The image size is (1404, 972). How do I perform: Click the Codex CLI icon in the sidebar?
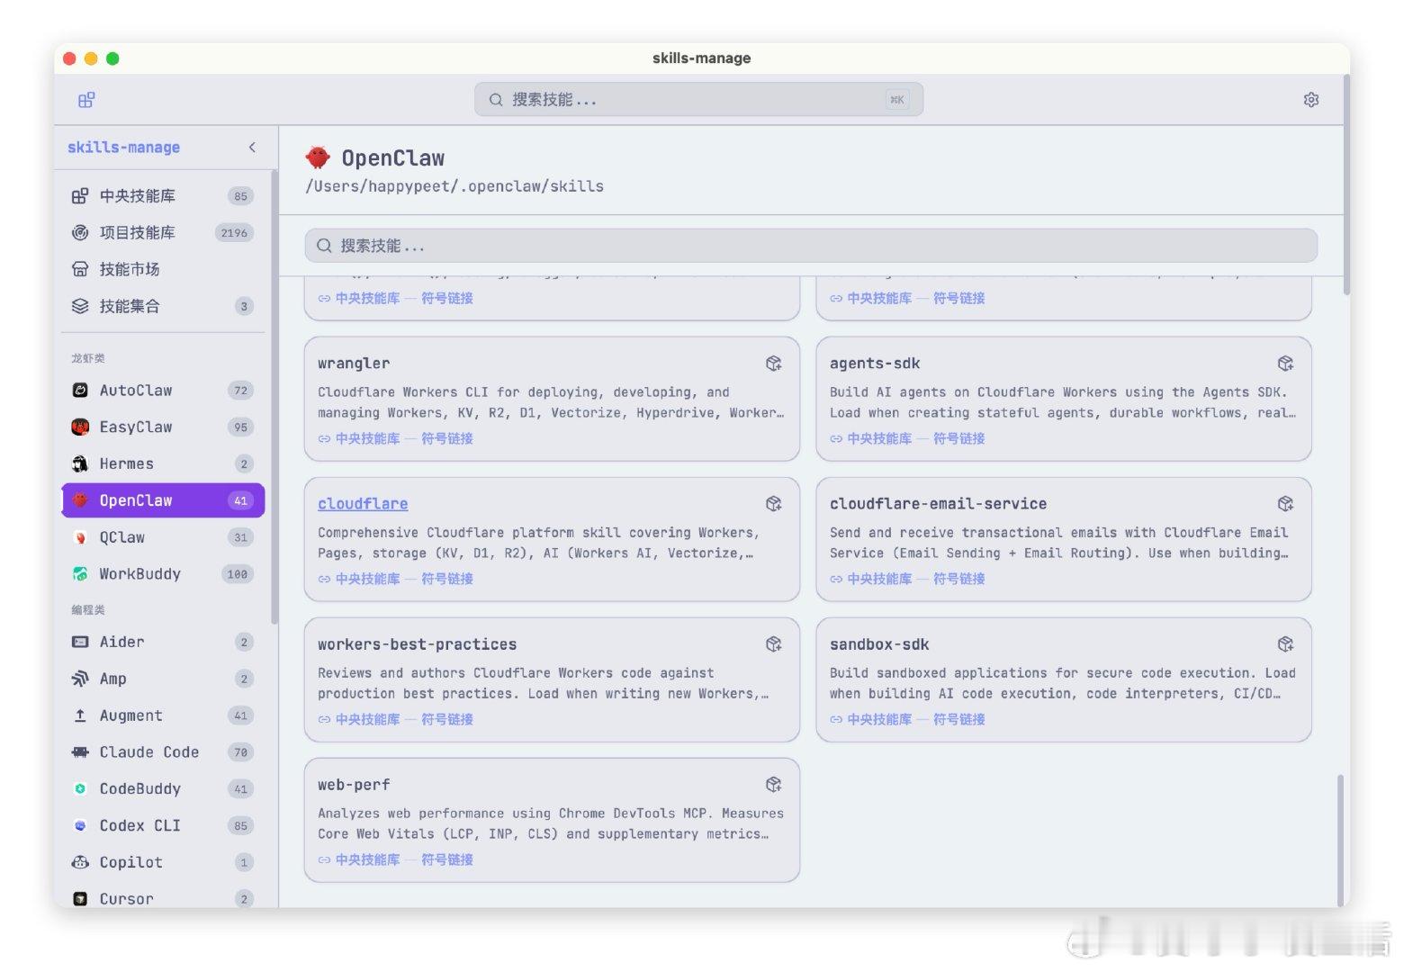tap(80, 825)
